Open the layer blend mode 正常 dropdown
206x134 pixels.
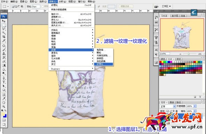168,107
